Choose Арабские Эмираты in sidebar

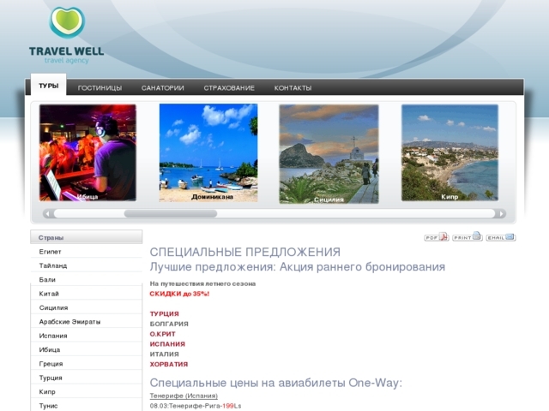coord(69,322)
